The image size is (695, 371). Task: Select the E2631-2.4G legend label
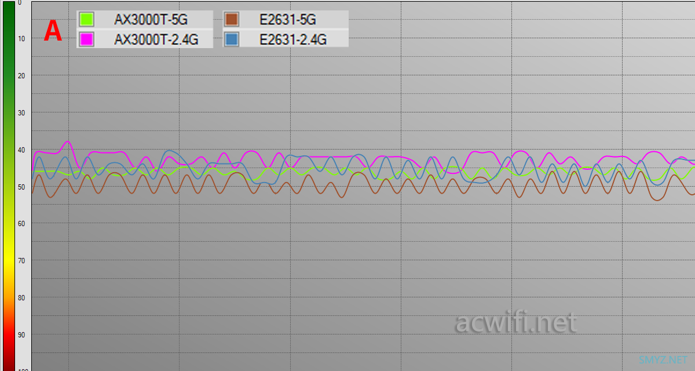coord(293,39)
